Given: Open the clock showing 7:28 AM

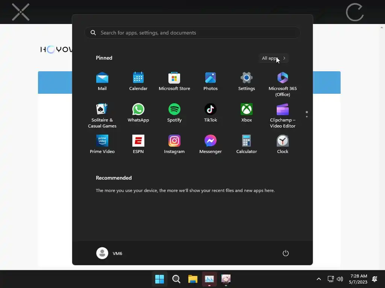Looking at the screenshot, I should 358,279.
